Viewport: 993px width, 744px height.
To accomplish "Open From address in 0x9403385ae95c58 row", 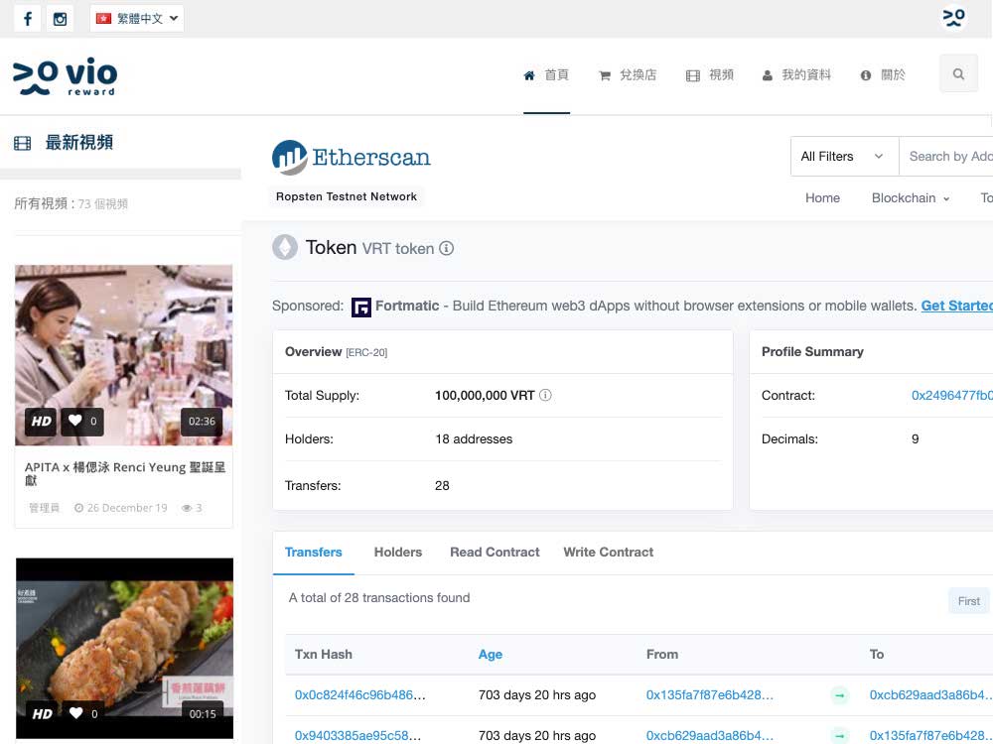I will coord(710,736).
